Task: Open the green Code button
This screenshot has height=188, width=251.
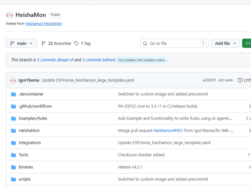Action: pyautogui.click(x=247, y=43)
